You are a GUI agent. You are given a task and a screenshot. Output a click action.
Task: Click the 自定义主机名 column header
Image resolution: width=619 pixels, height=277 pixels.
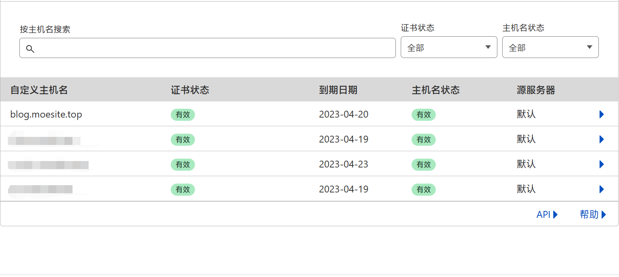pyautogui.click(x=39, y=90)
